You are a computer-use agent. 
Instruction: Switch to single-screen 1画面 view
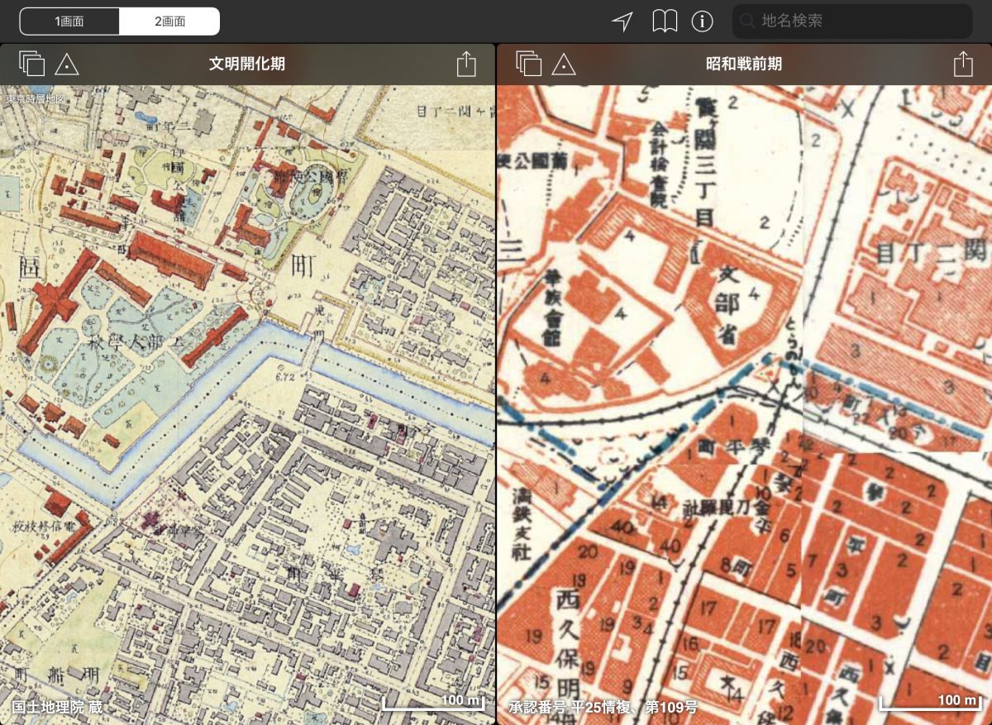[x=69, y=21]
